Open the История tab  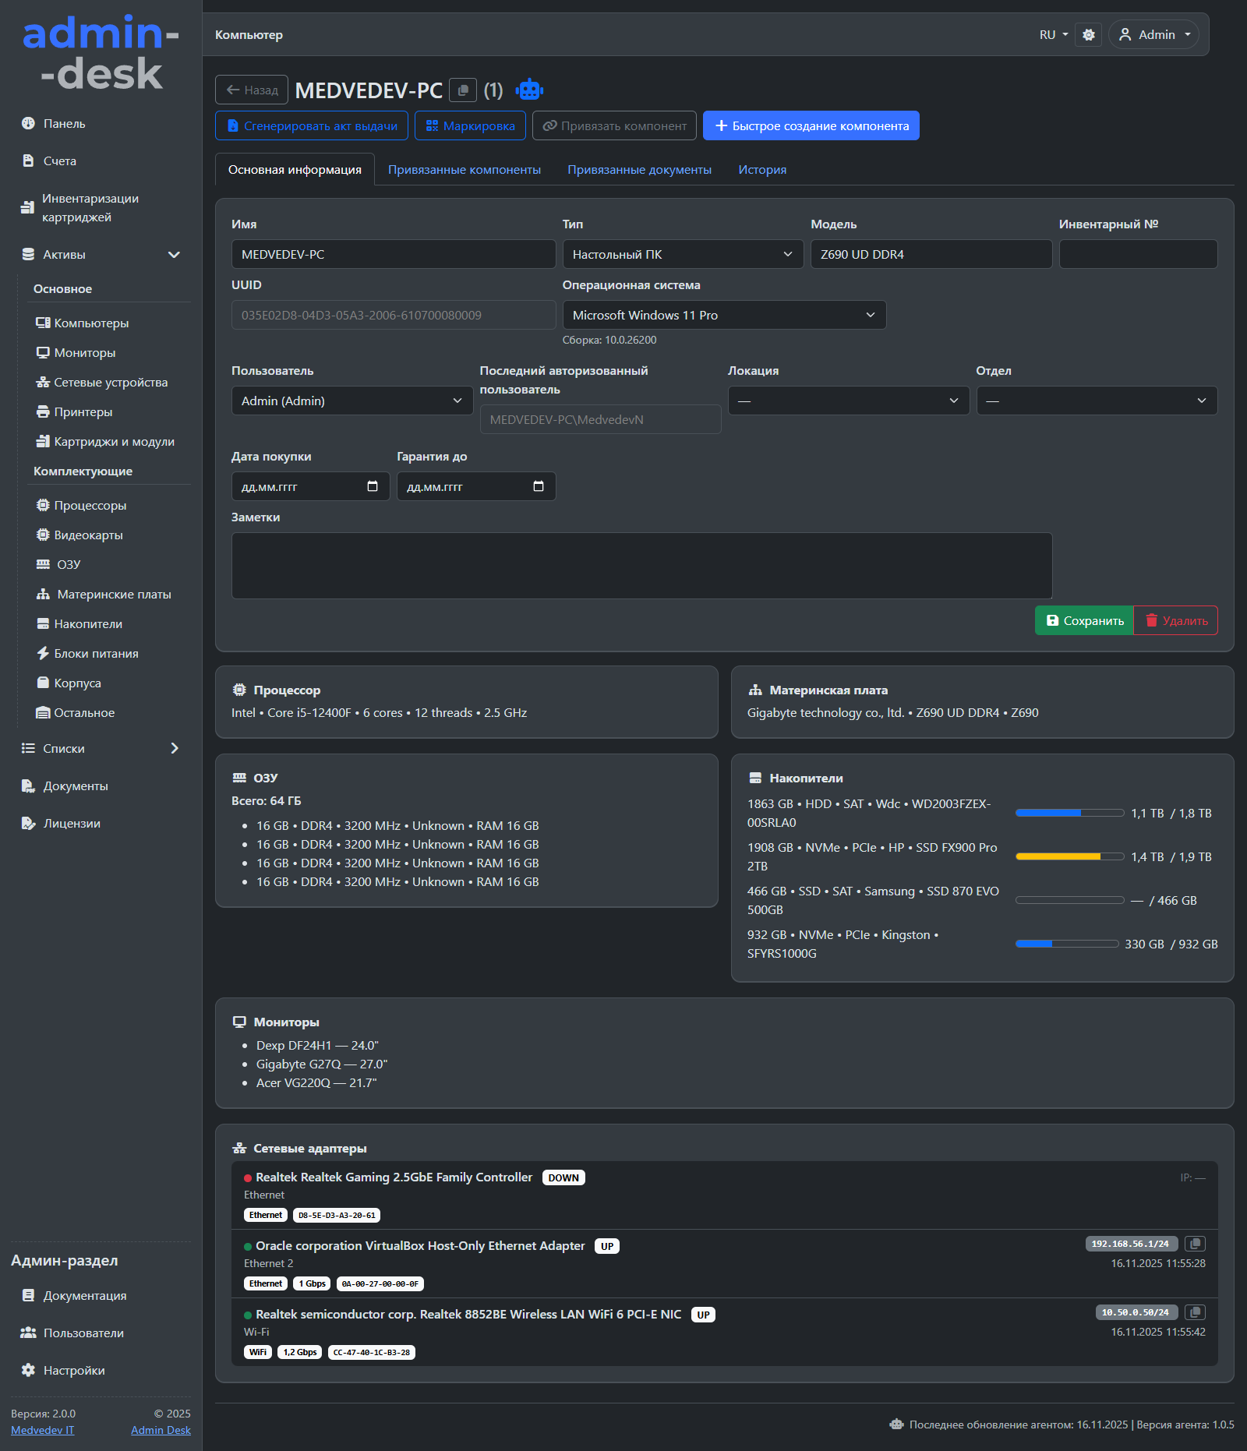(x=761, y=170)
